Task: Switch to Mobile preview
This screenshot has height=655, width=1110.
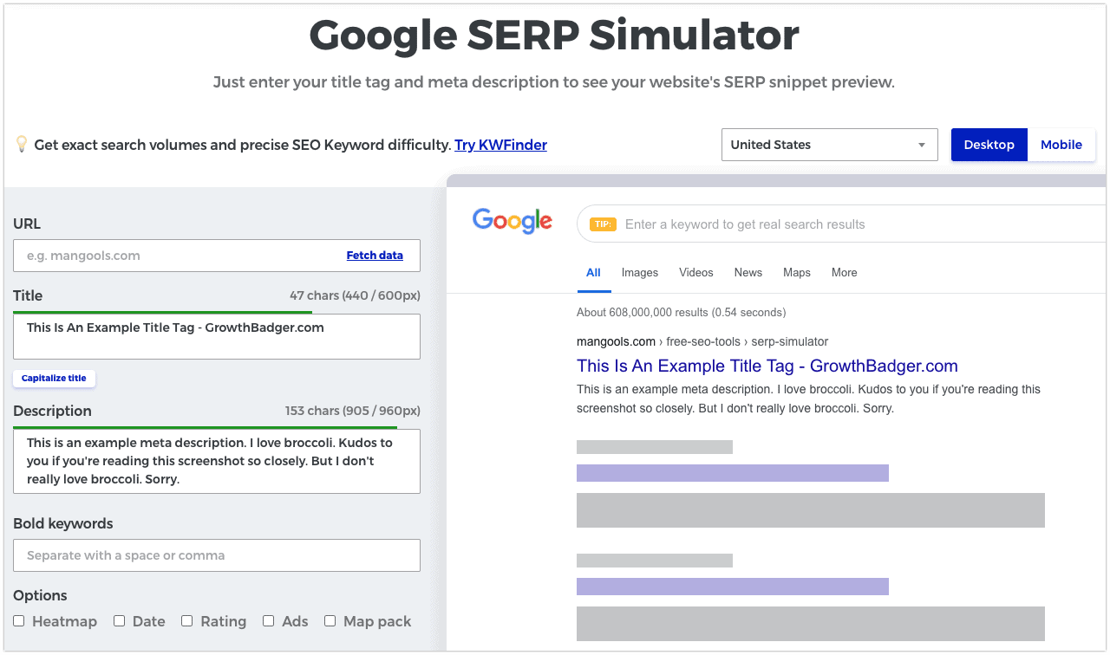Action: point(1061,145)
